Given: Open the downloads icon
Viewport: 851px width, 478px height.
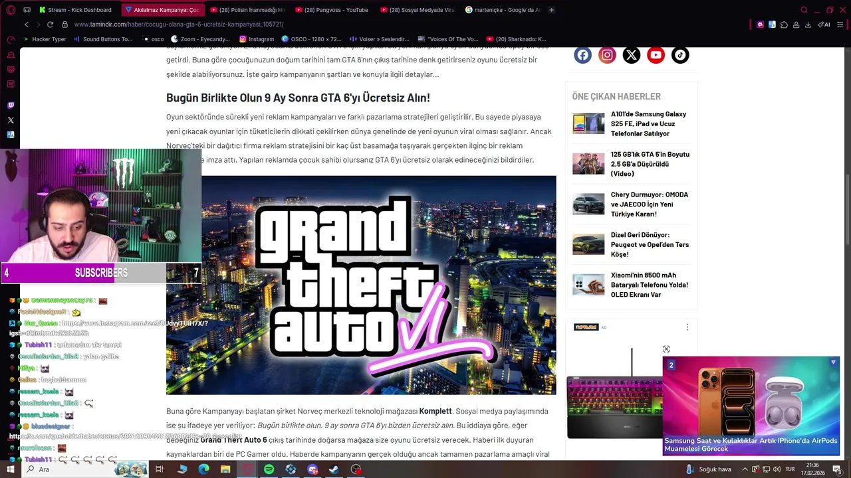Looking at the screenshot, I should (808, 25).
